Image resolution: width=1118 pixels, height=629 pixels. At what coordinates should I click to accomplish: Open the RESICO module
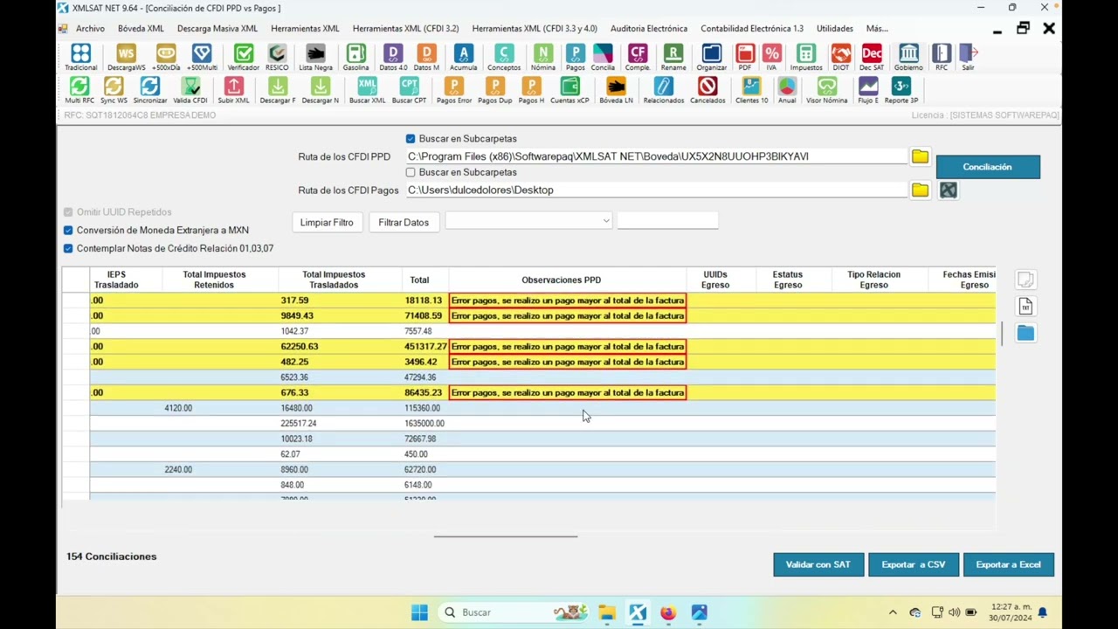click(277, 58)
